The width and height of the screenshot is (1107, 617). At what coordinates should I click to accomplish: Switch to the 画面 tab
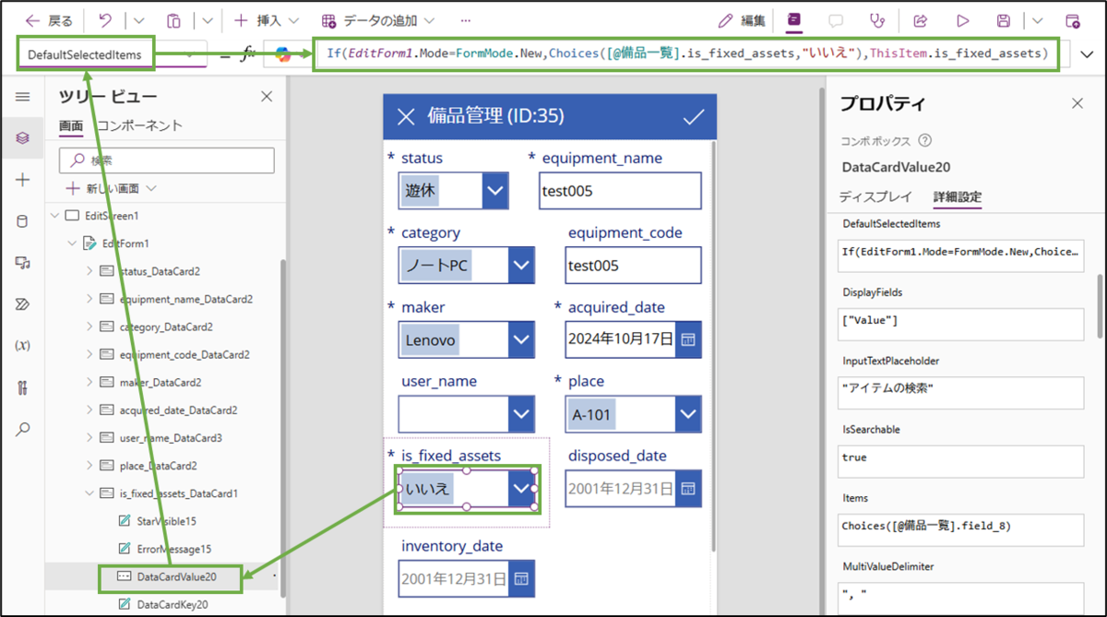[x=71, y=126]
